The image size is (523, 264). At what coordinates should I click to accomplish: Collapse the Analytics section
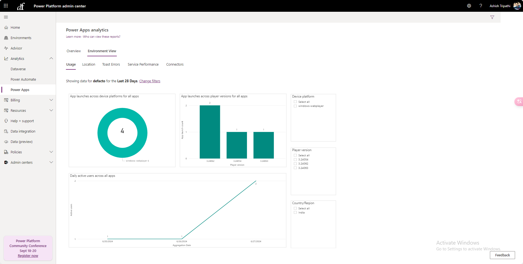click(x=51, y=58)
